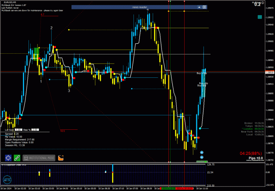Click the 15.54 indicator value
Viewport: 275px width, 191px height.
[x=210, y=172]
